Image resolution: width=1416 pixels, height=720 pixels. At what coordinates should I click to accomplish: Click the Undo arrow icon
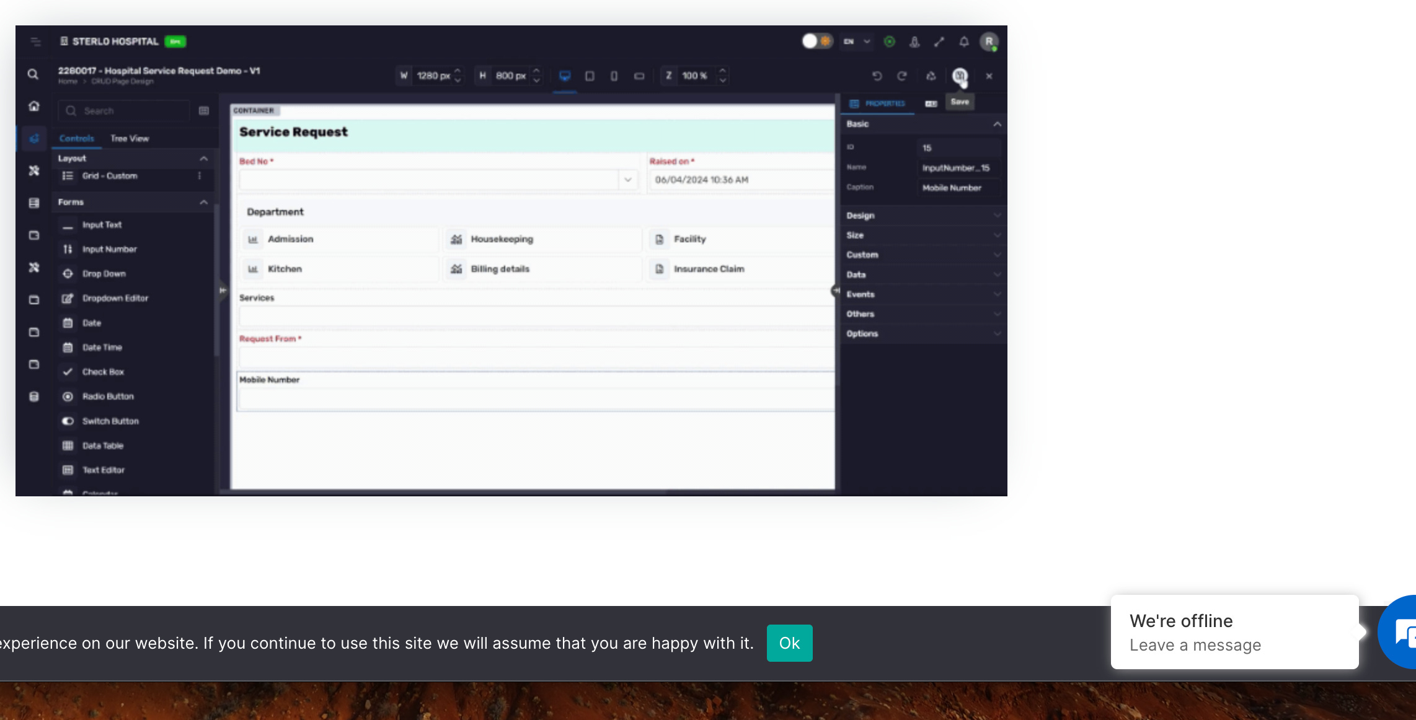877,76
